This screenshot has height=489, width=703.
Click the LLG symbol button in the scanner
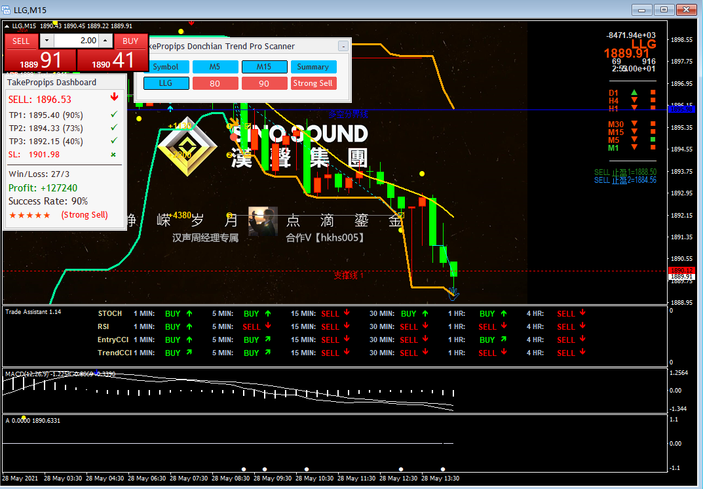tap(166, 83)
